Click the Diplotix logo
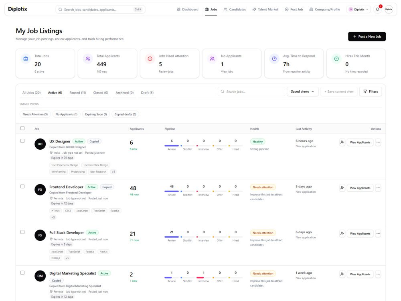 click(x=17, y=9)
